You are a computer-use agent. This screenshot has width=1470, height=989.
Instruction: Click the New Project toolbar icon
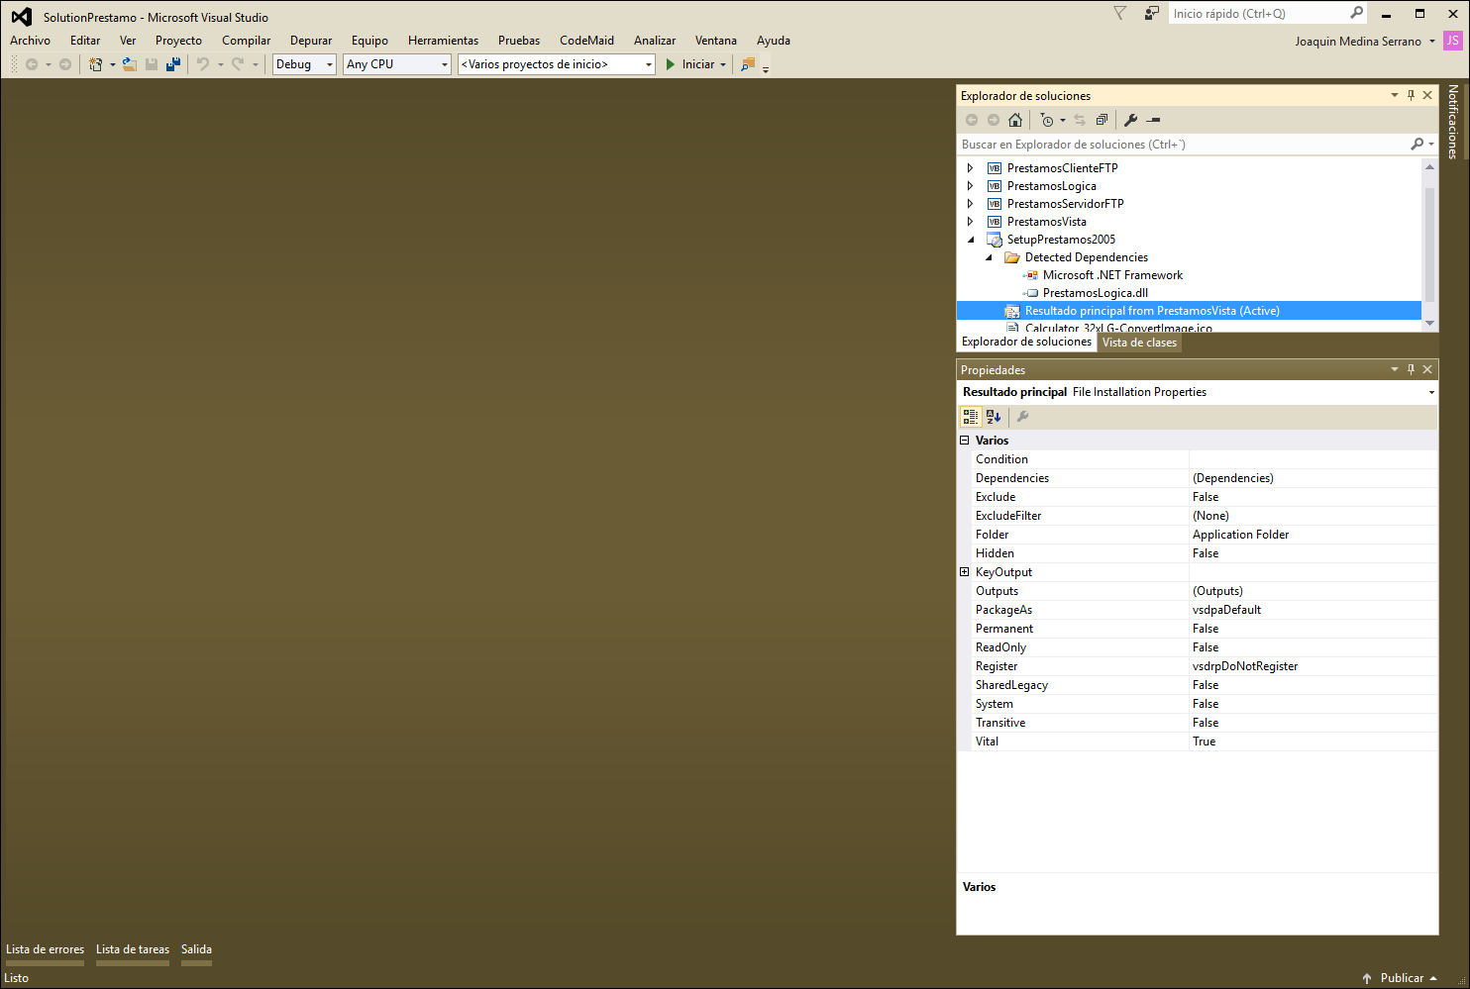coord(96,64)
